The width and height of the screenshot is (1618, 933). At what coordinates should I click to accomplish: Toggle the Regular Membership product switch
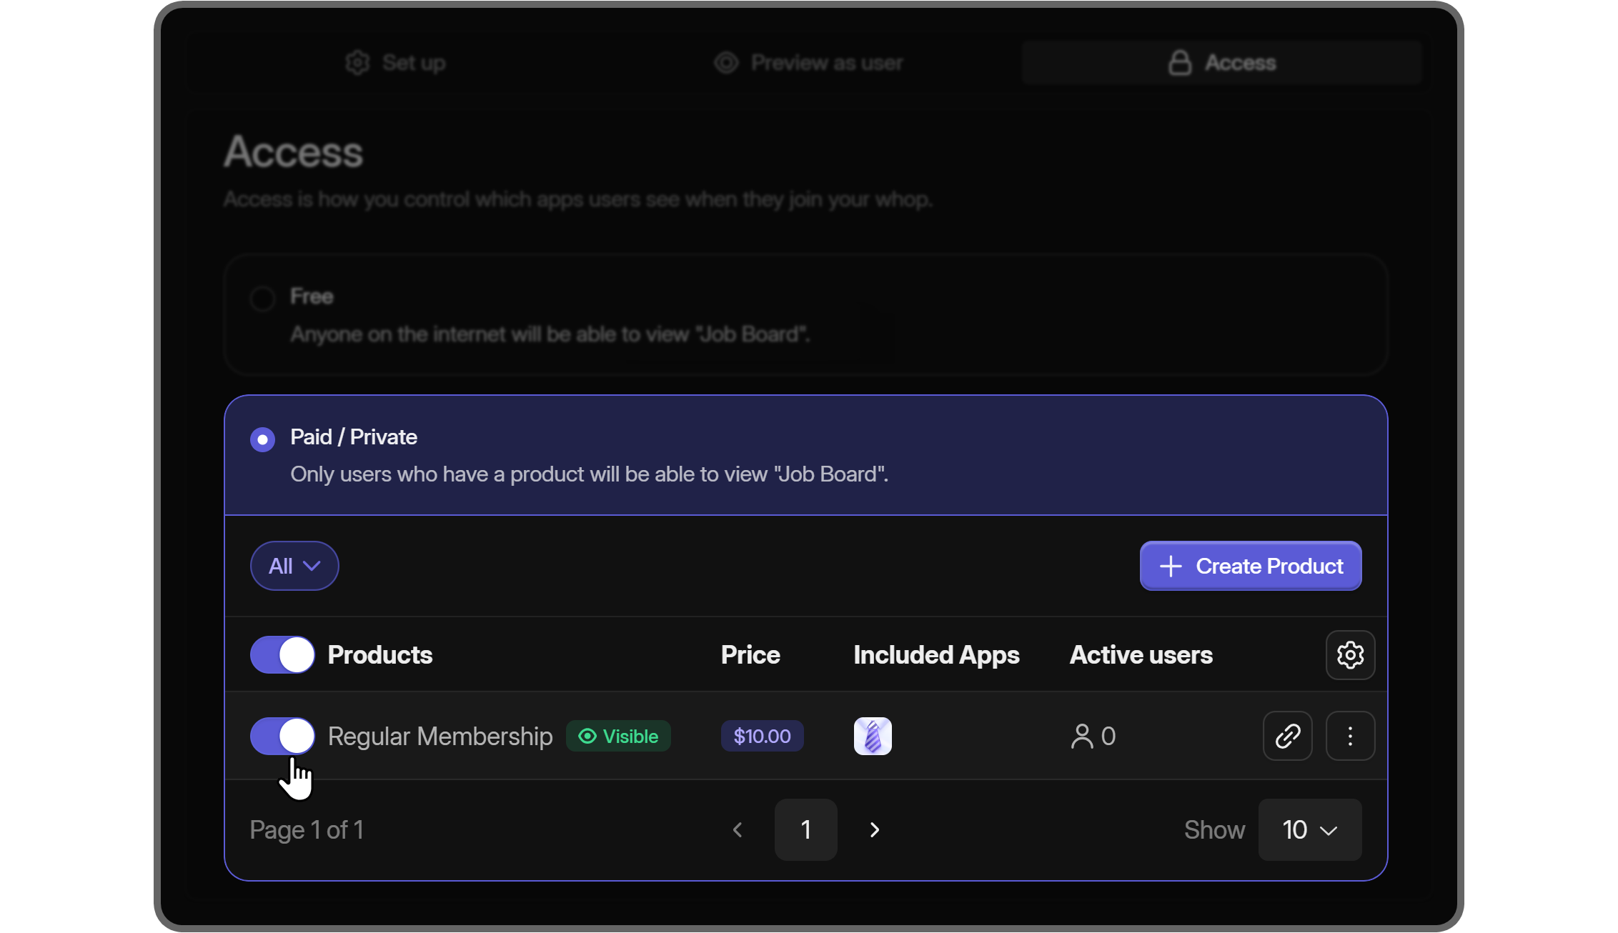(x=281, y=735)
